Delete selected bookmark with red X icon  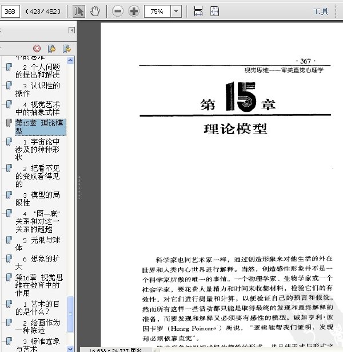(37, 49)
